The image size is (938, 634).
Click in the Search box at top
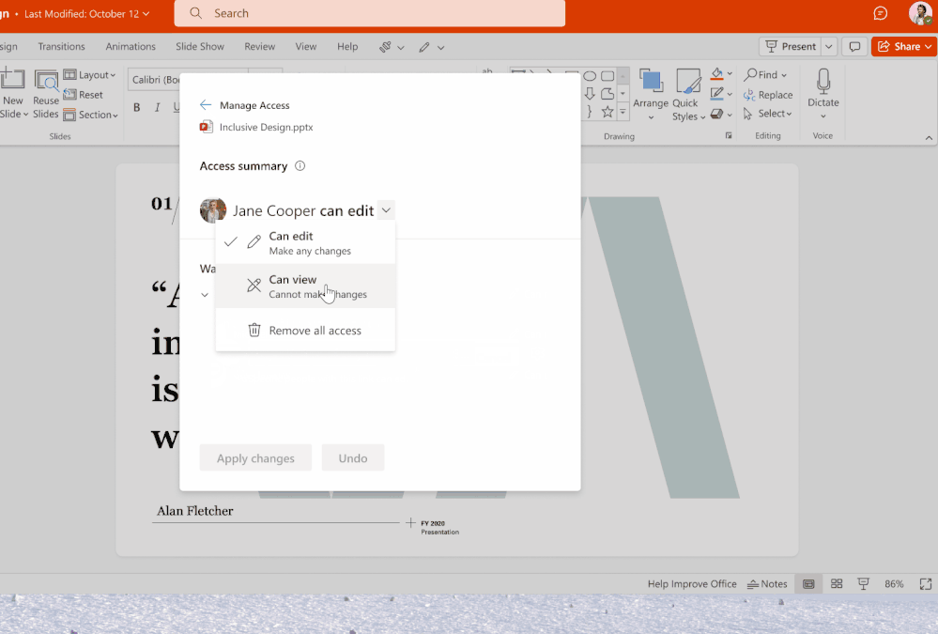click(370, 13)
